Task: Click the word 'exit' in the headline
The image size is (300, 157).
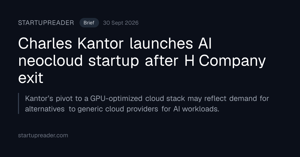Action: (x=31, y=78)
